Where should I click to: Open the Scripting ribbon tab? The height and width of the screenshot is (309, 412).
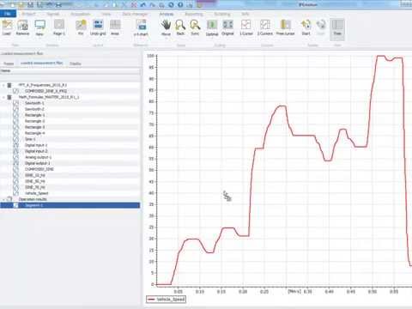point(222,14)
